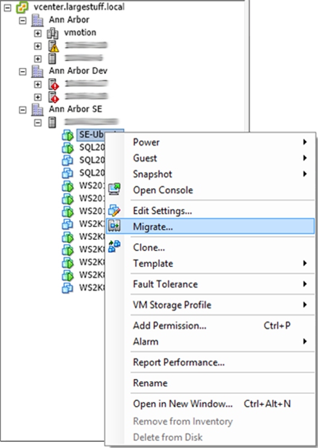318x448 pixels.
Task: Expand the plain host under Ann Arbor
Action: 38,59
